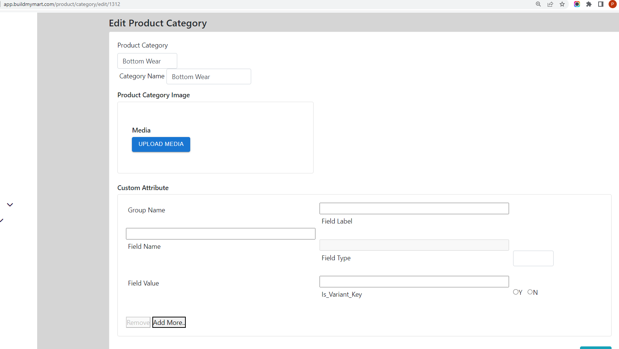Viewport: 619px width, 349px height.
Task: Click the greyed input above Field Type label
Action: click(x=414, y=245)
